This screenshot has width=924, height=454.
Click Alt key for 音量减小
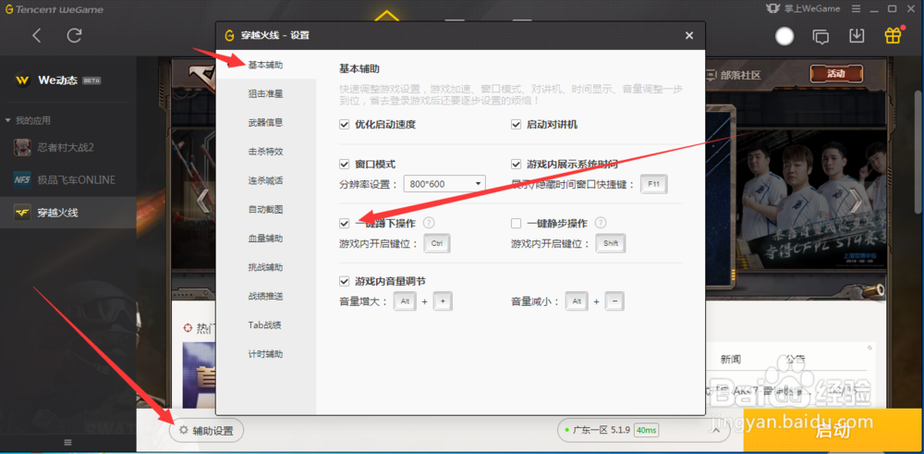(577, 301)
